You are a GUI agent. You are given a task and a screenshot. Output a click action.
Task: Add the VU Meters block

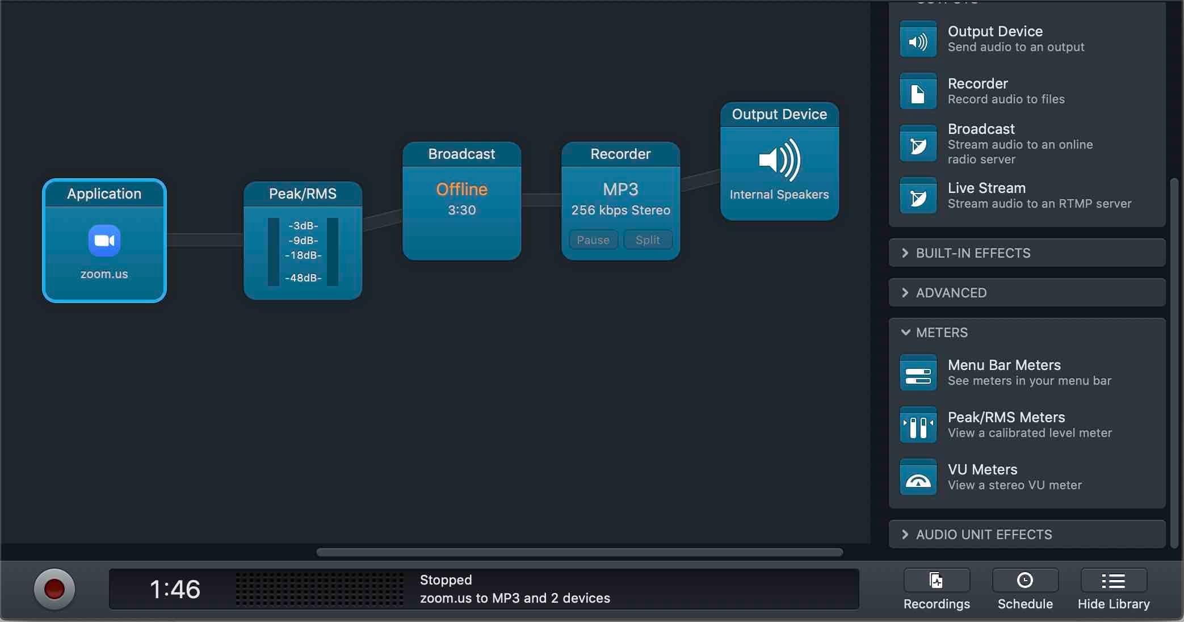[x=1027, y=477]
